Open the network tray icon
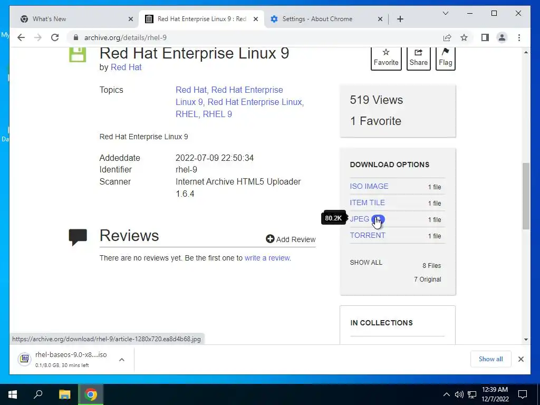540x405 pixels. click(472, 394)
